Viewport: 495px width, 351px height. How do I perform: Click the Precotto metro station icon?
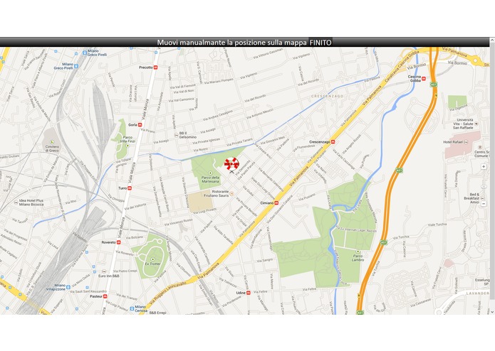155,67
